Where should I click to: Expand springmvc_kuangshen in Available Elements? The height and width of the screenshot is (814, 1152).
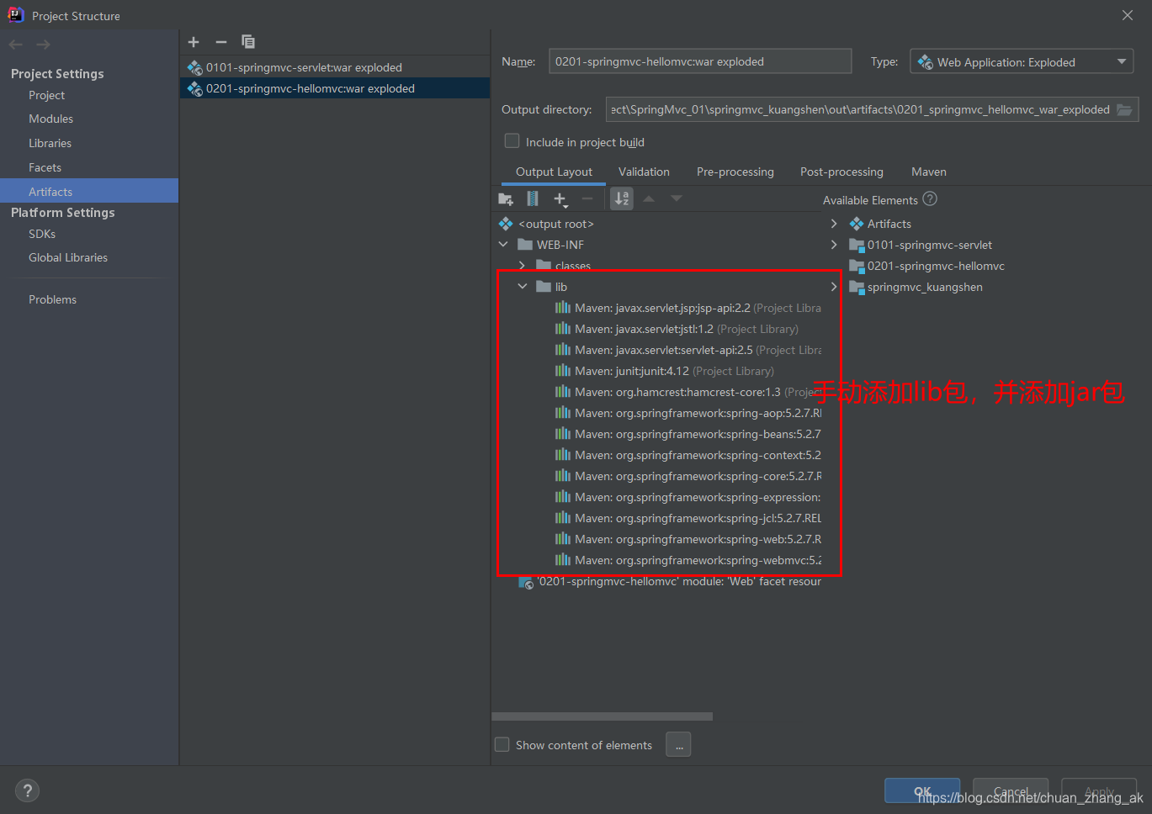834,287
